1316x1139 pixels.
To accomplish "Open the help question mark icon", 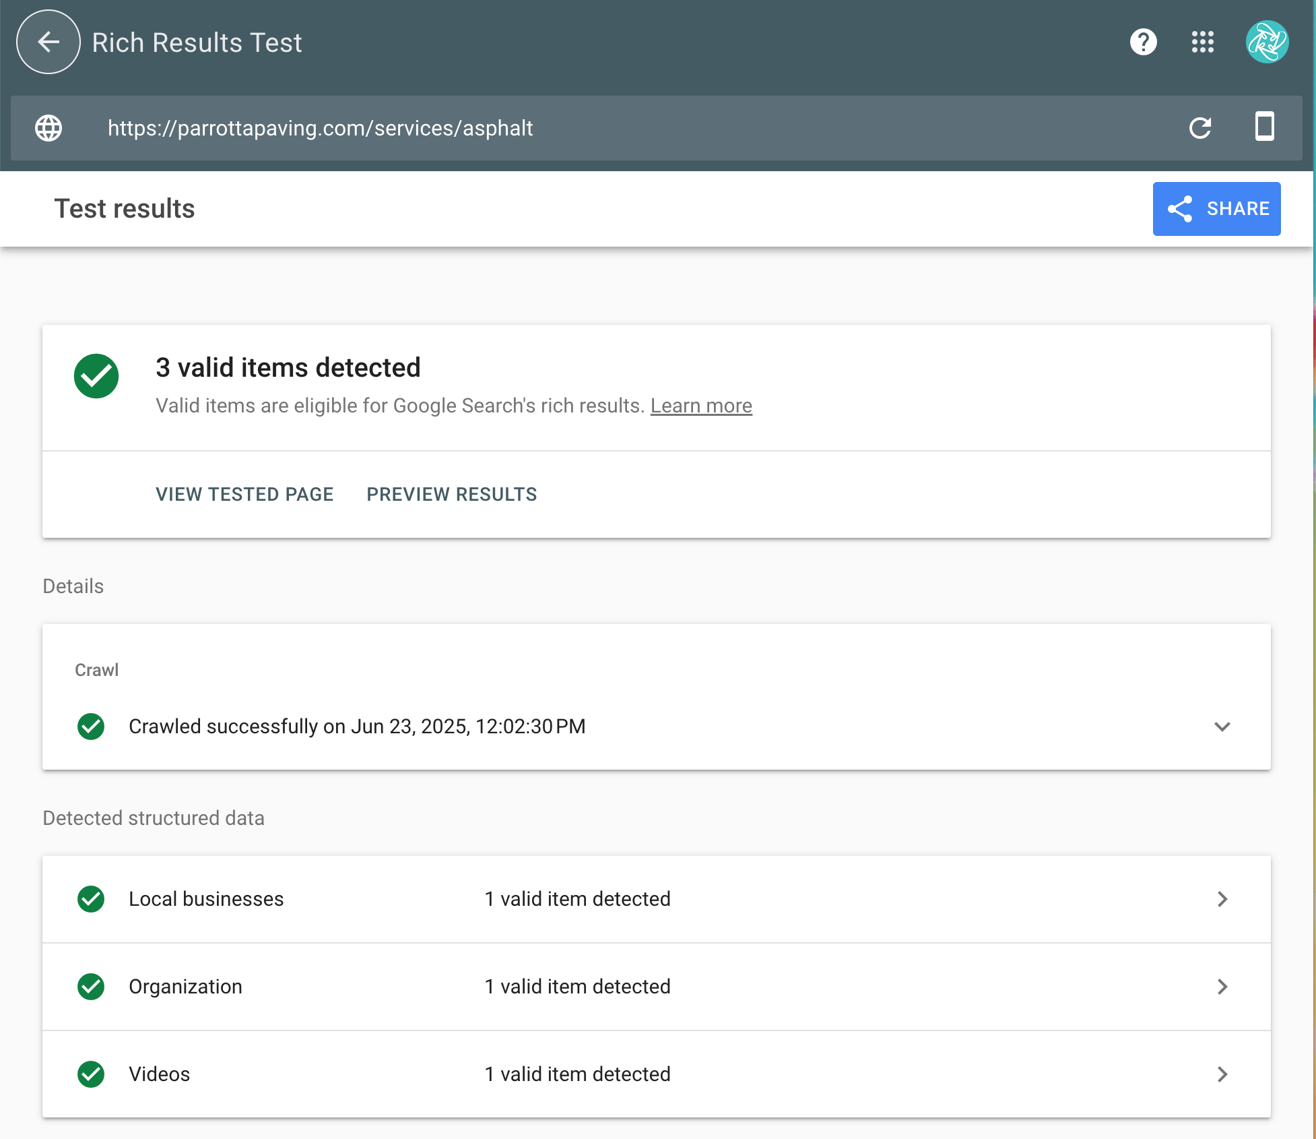I will 1143,42.
